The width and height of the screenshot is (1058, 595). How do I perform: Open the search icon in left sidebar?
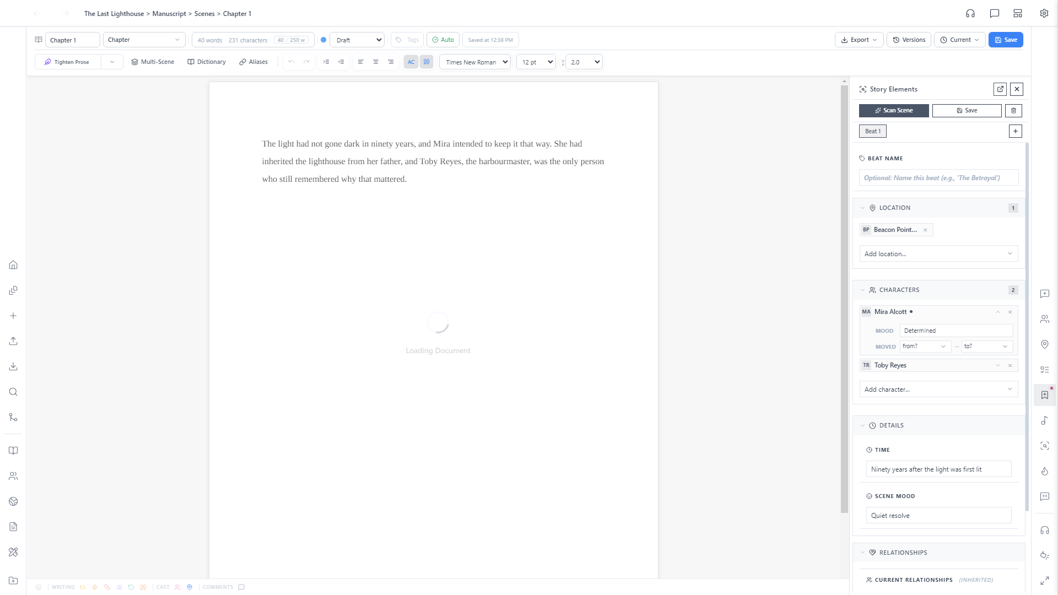(13, 392)
